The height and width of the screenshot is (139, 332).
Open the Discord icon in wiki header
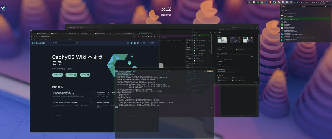135,43
